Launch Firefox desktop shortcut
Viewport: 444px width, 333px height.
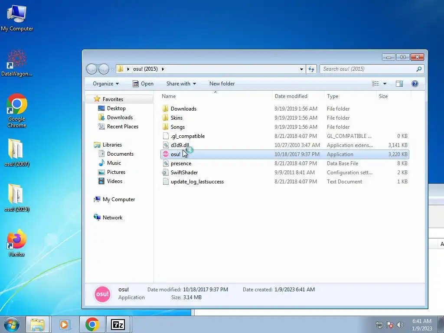[17, 243]
